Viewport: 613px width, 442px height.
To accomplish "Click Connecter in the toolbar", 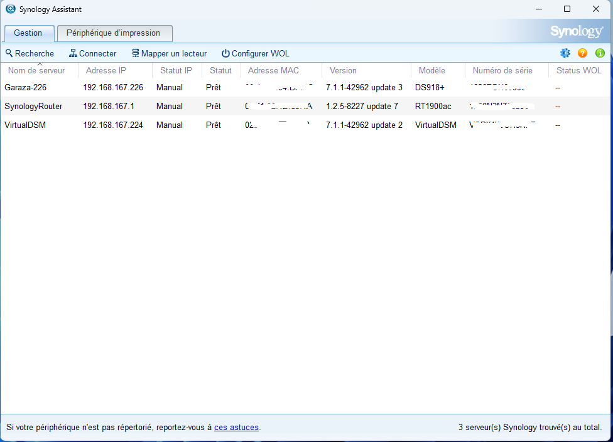I will pos(93,53).
